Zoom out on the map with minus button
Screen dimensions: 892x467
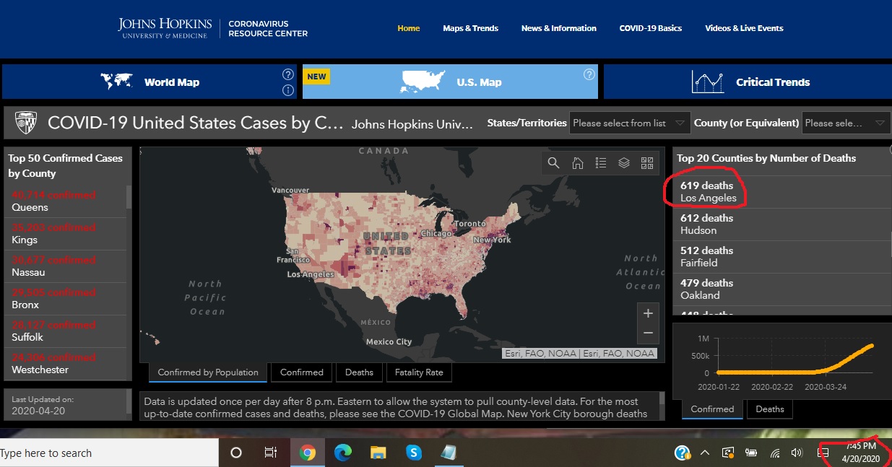[648, 333]
